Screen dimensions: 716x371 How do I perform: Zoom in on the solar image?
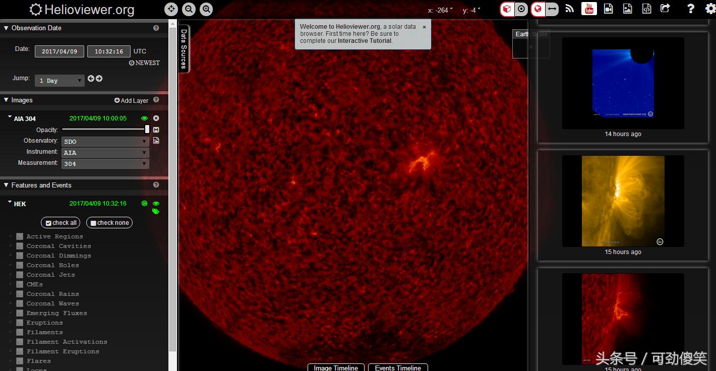click(206, 9)
